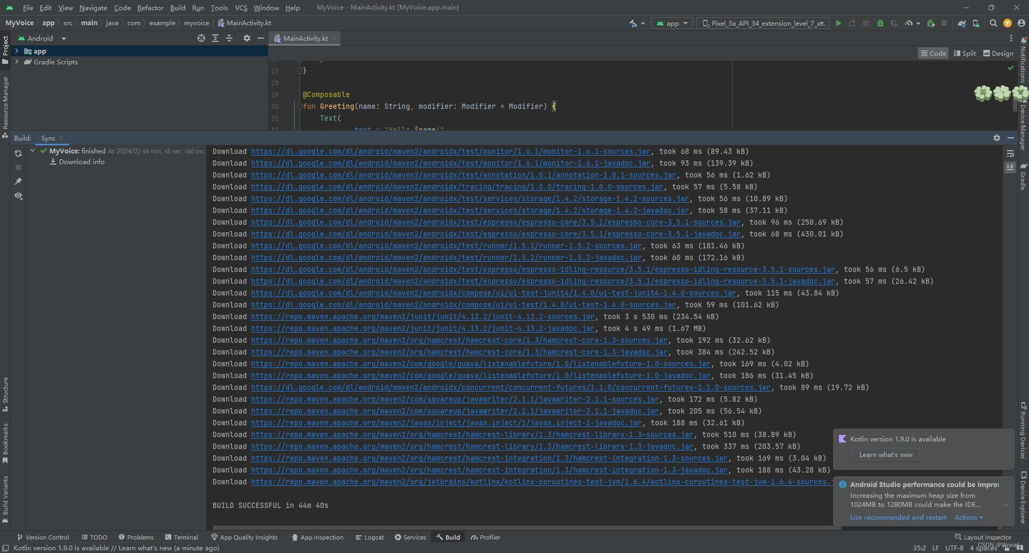Toggle scroll-to-end icon in Build output
This screenshot has height=553, width=1029.
click(1010, 167)
